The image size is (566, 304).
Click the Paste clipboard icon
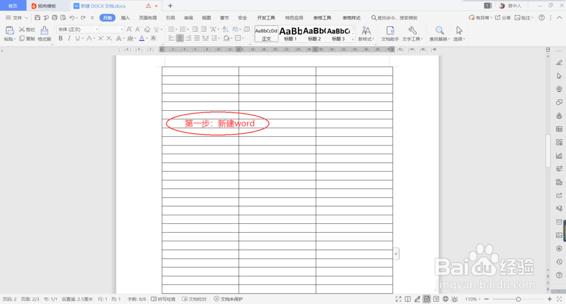coord(10,31)
